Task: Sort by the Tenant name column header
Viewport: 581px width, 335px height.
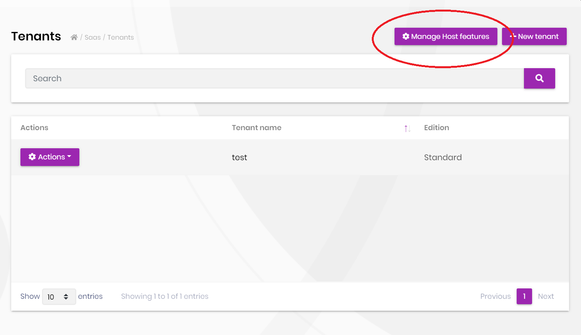Action: point(257,128)
